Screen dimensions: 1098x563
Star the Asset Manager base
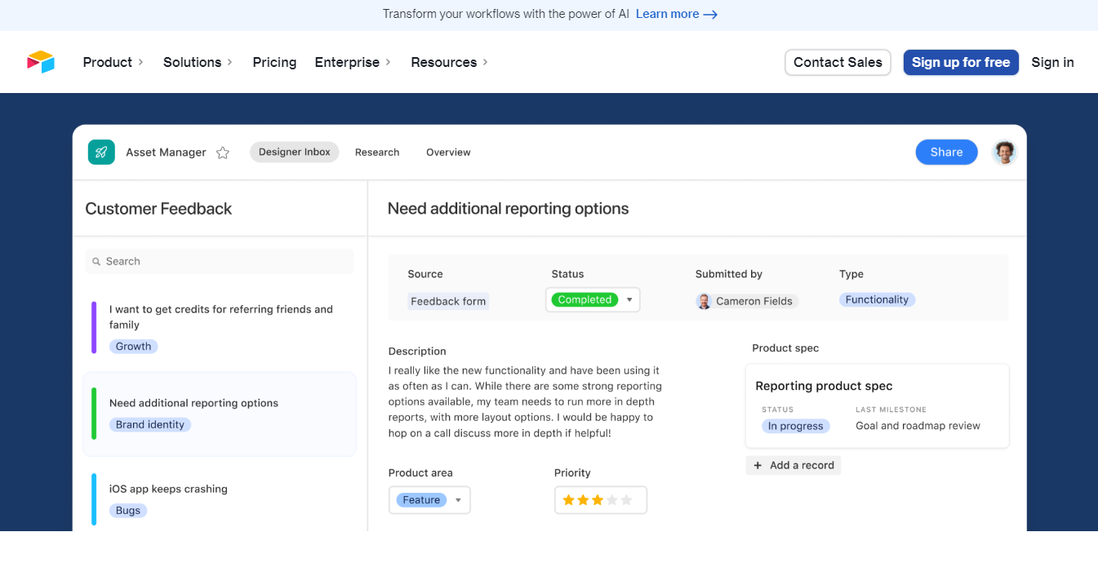coord(223,153)
